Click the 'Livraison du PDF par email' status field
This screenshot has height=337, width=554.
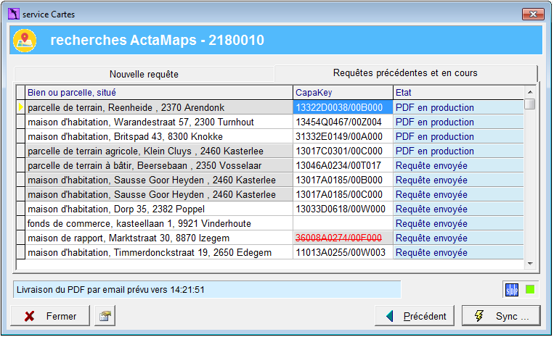click(x=207, y=290)
